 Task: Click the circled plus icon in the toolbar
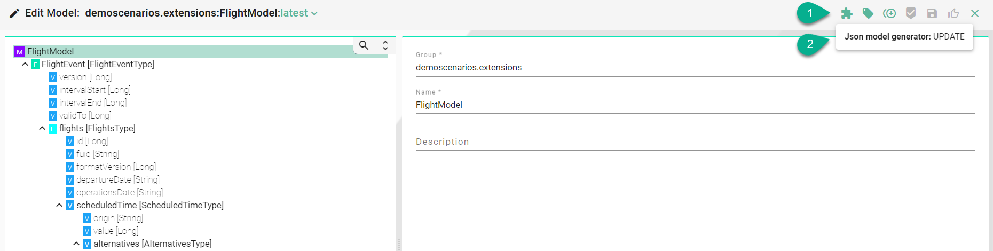click(x=889, y=13)
